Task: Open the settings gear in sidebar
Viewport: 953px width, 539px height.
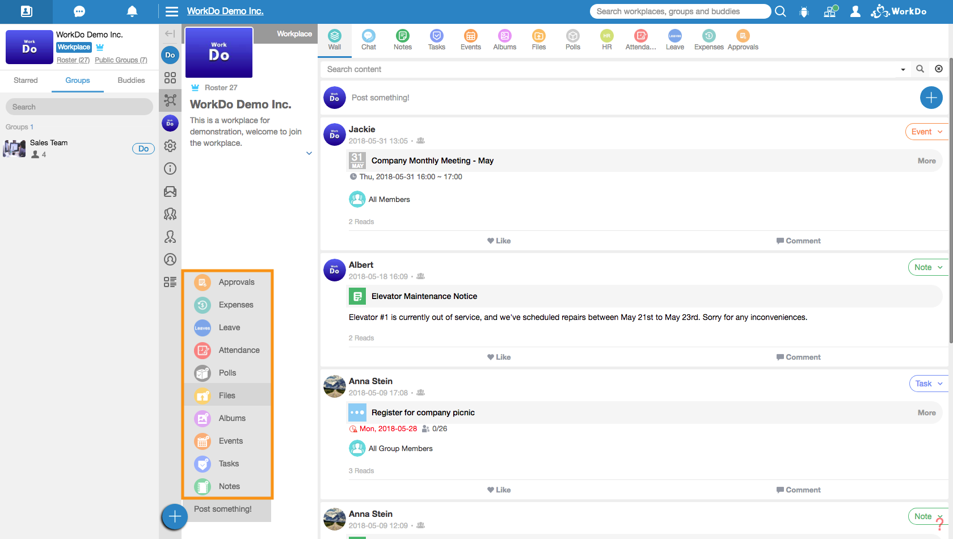Action: (x=170, y=146)
